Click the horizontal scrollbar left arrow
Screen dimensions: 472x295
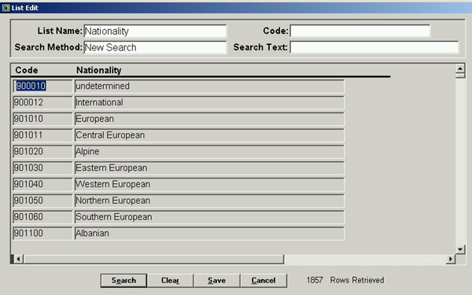click(x=19, y=259)
